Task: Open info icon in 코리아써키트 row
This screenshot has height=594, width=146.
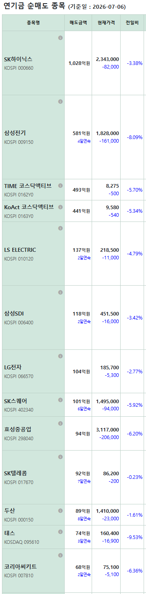Action: pos(60,555)
